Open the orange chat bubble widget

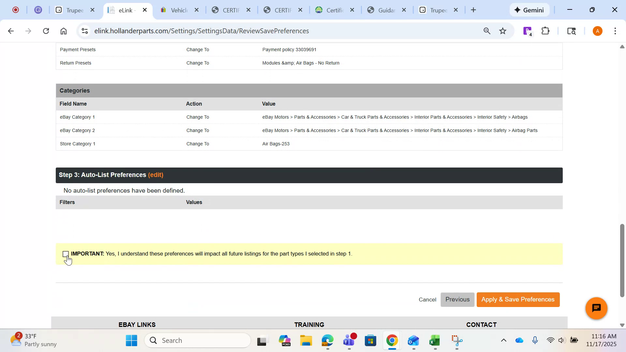[x=596, y=308]
